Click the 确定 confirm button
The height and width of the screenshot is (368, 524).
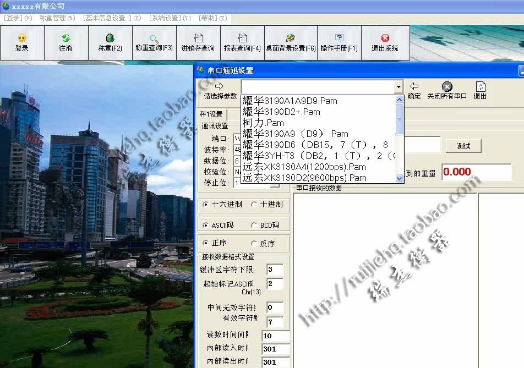coord(414,91)
